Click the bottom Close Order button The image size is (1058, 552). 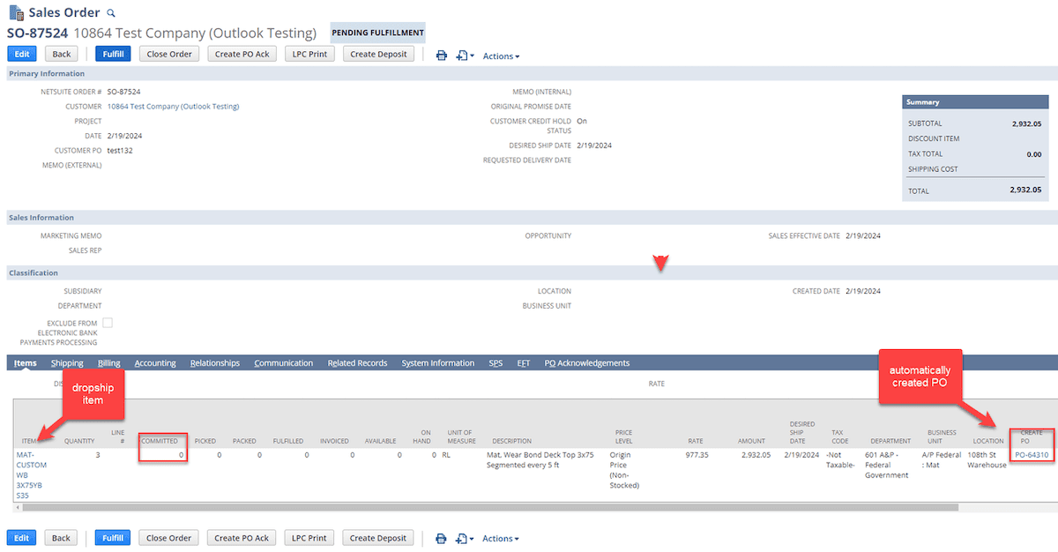pyautogui.click(x=169, y=538)
